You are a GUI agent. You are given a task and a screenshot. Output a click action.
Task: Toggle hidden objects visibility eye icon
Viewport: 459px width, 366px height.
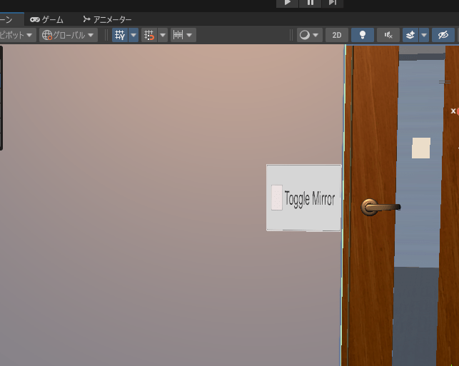coord(443,35)
